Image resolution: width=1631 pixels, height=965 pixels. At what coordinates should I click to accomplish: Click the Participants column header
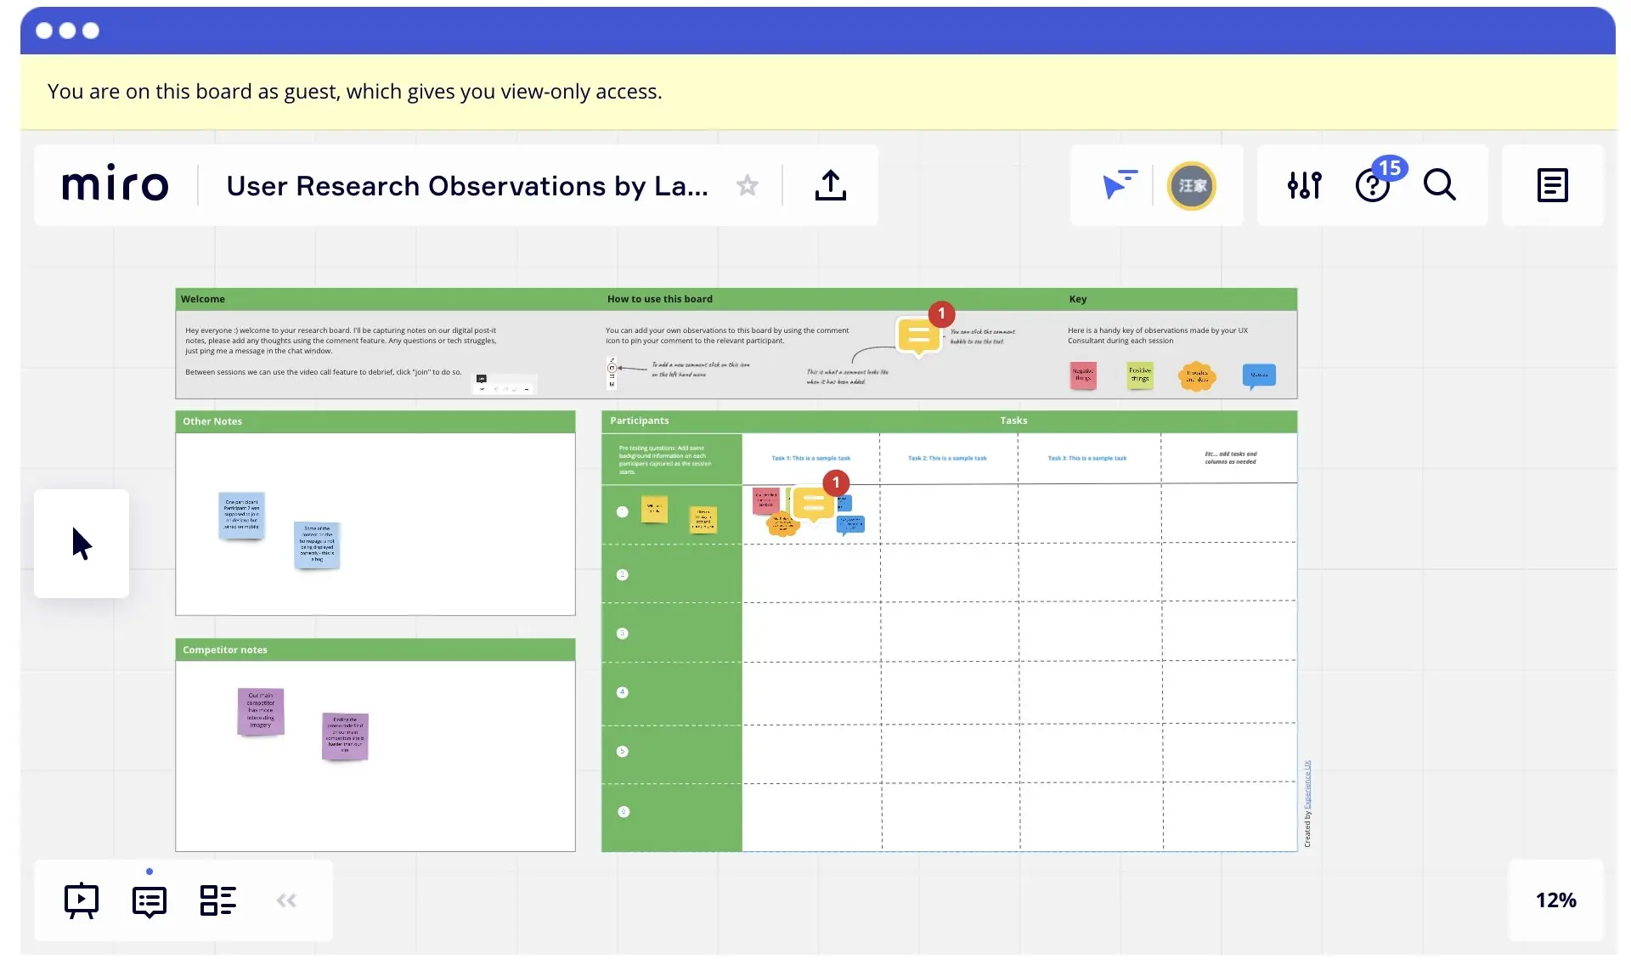pyautogui.click(x=640, y=420)
